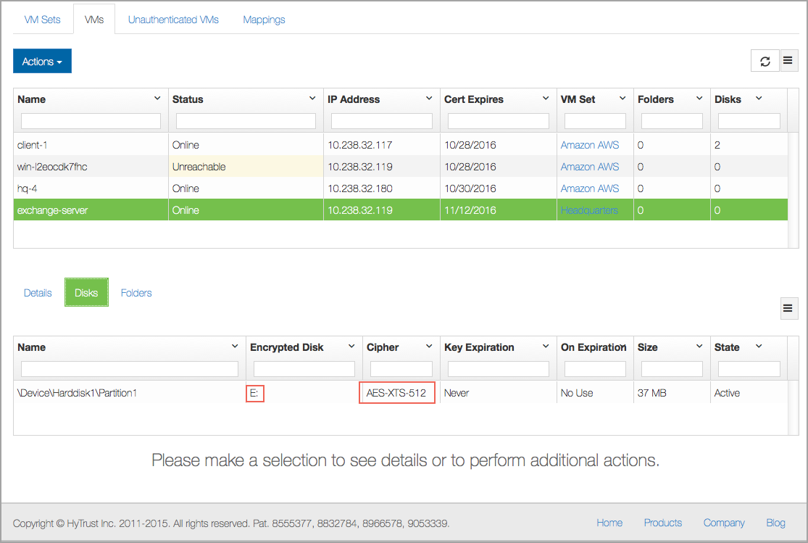The height and width of the screenshot is (543, 808).
Task: Open the Blog footer link
Action: (x=775, y=523)
